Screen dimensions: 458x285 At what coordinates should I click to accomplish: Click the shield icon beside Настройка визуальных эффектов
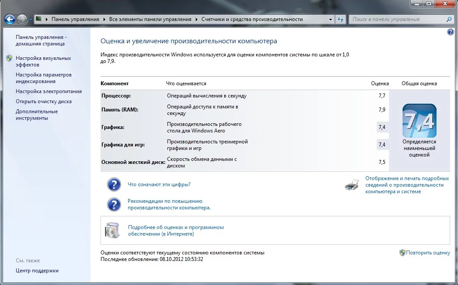[x=9, y=58]
